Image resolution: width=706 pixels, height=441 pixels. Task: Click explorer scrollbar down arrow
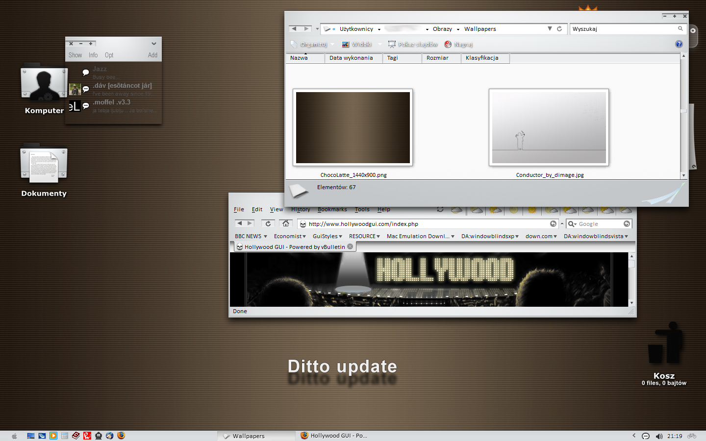point(683,175)
